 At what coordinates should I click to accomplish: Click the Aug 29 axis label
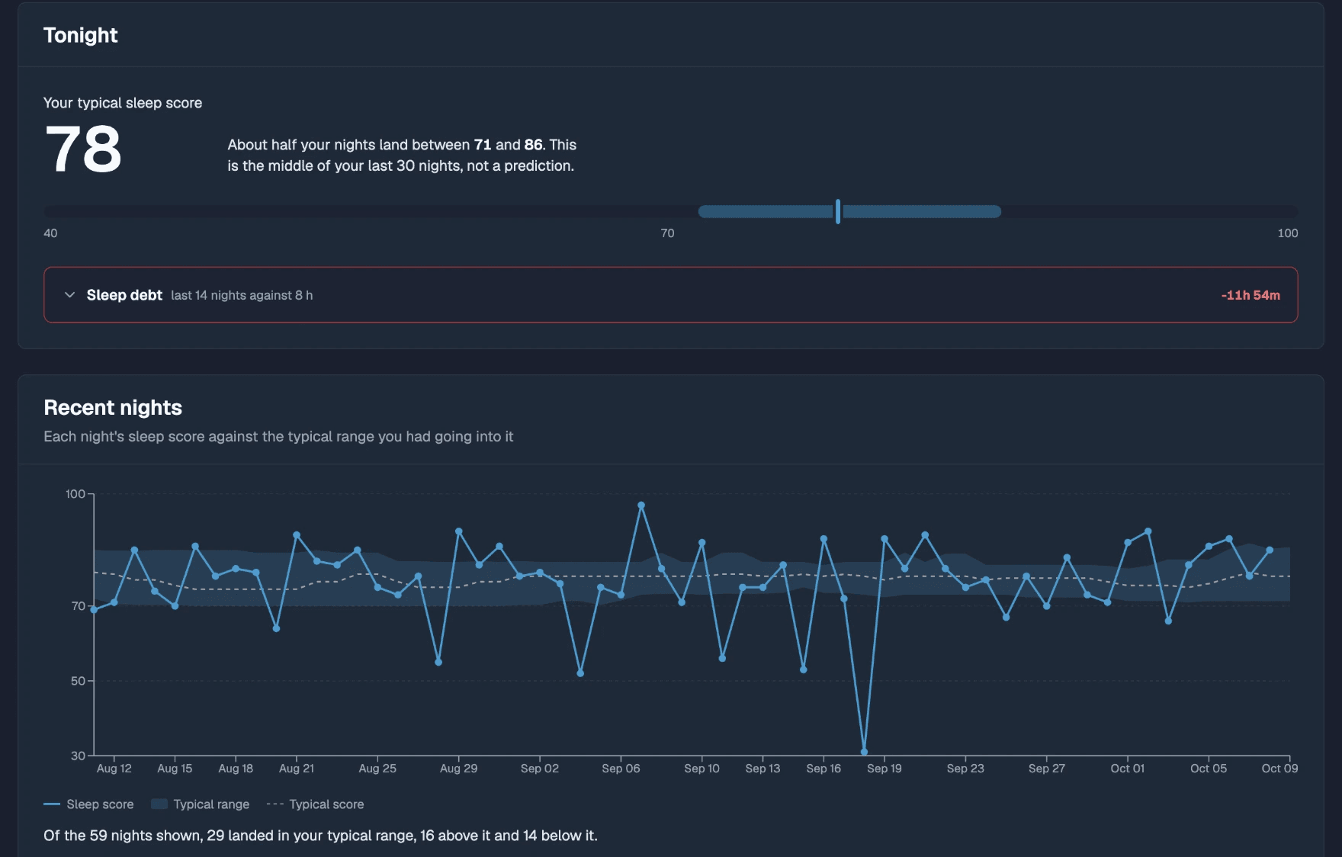pyautogui.click(x=458, y=769)
